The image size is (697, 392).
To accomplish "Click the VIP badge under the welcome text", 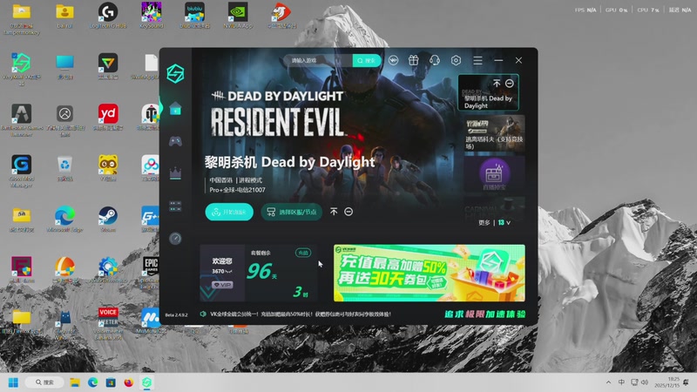I will (222, 285).
